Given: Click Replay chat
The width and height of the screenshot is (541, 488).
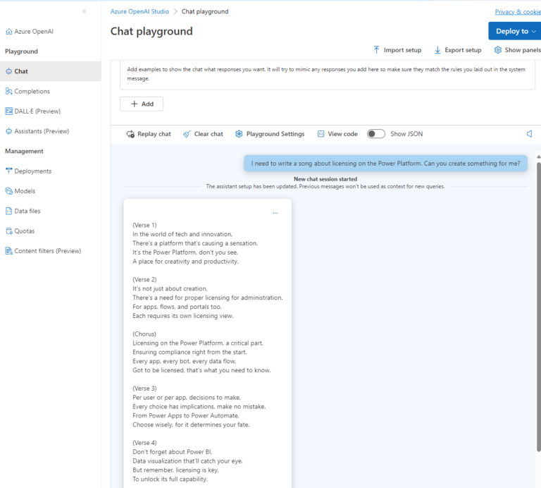Looking at the screenshot, I should 149,134.
